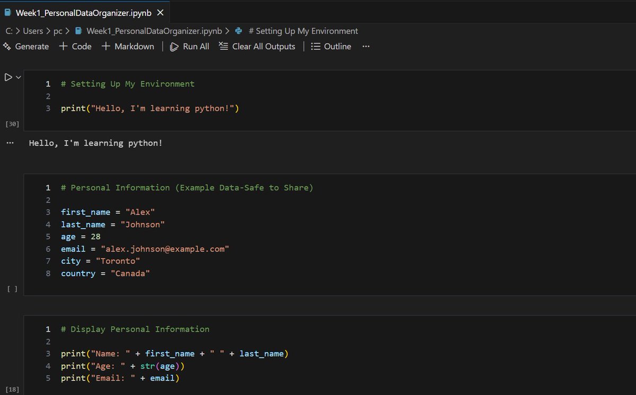Click the print "Name: " code line
Screen dimensions: 636x395
175,353
